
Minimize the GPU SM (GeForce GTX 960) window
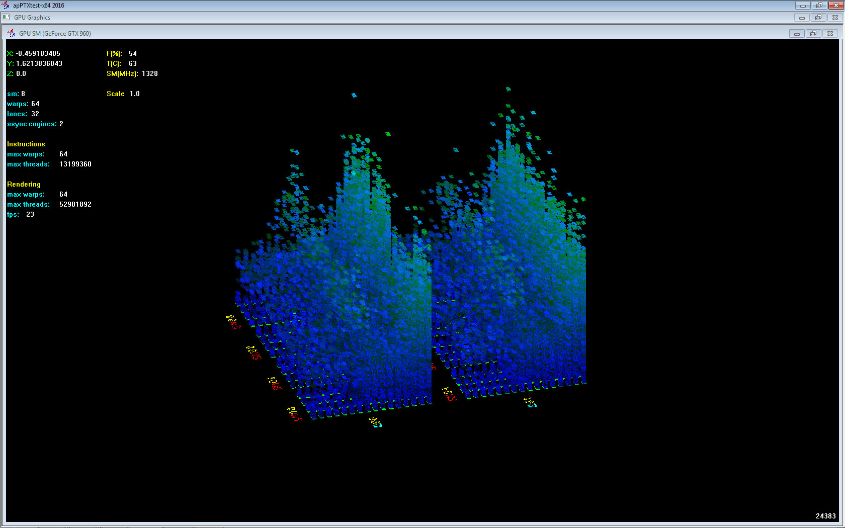click(797, 34)
